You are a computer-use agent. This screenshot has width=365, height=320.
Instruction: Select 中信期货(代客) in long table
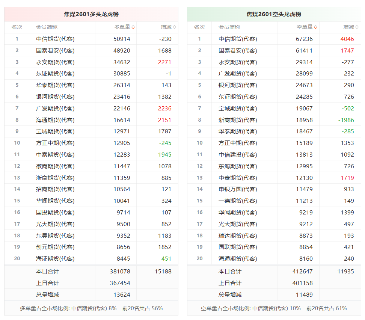[55, 39]
